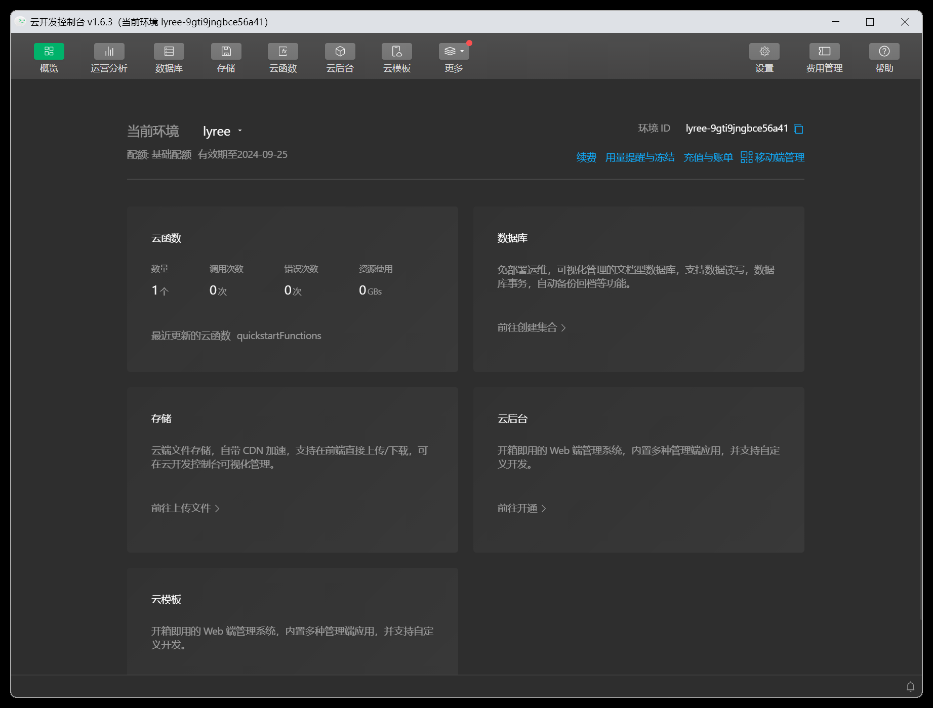This screenshot has height=708, width=933.
Task: Open 设置 gear icon
Action: [764, 51]
